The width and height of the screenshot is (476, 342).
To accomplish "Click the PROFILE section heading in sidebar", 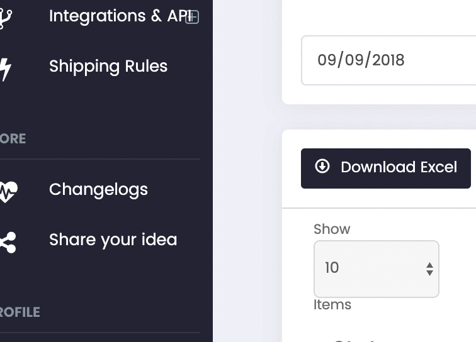I will pos(20,312).
